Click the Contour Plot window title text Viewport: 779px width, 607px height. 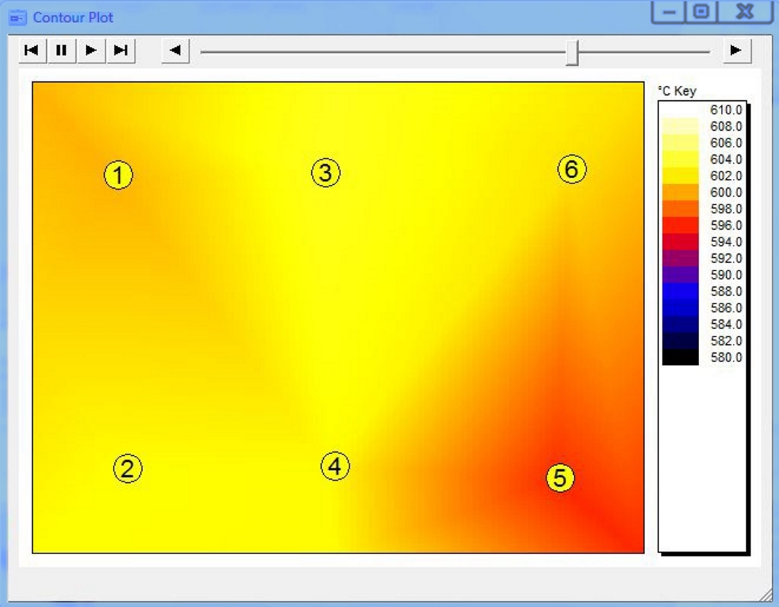click(x=75, y=17)
